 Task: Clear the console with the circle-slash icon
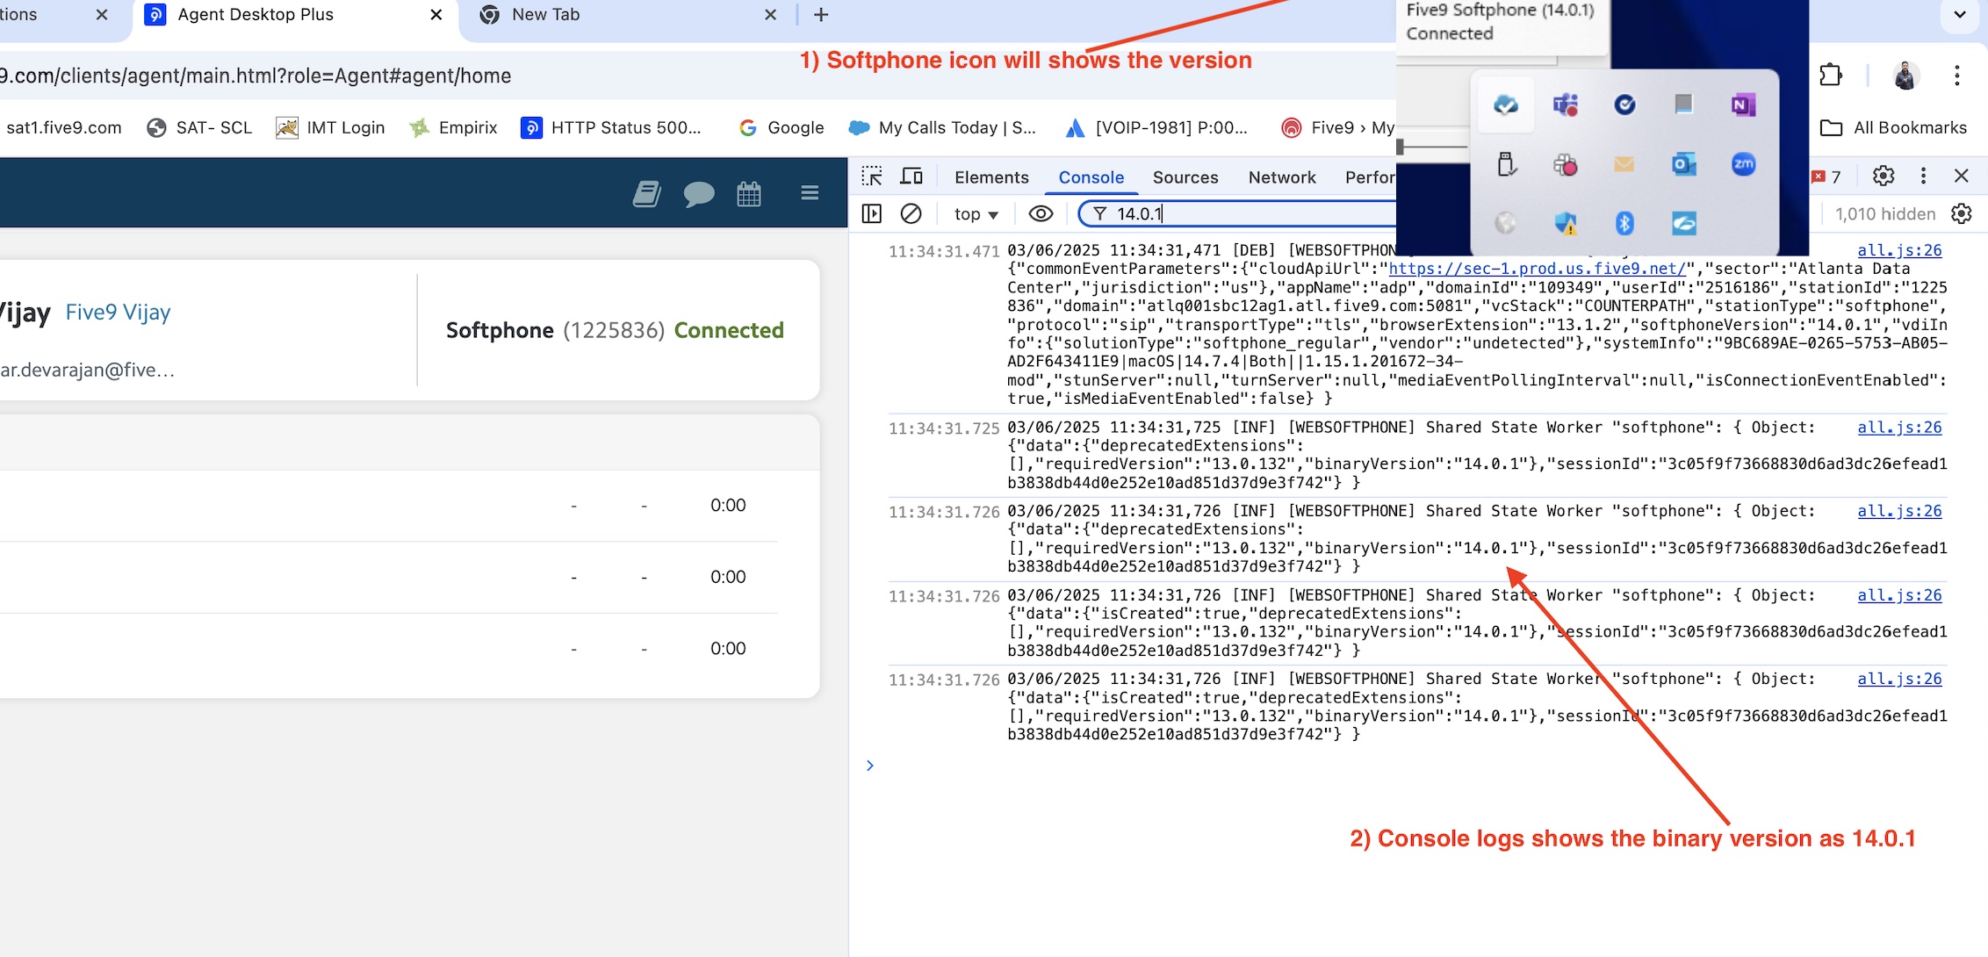tap(911, 213)
